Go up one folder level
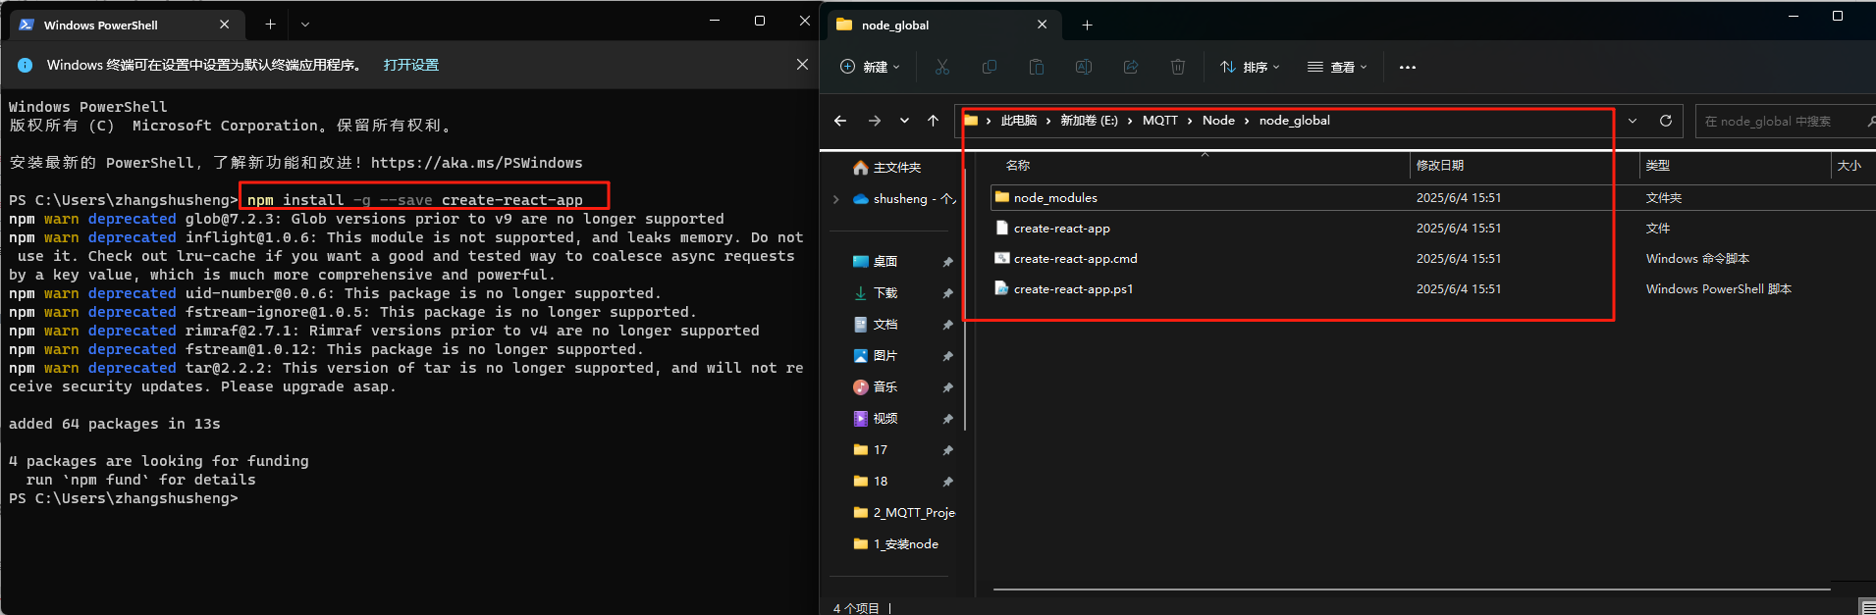Image resolution: width=1876 pixels, height=615 pixels. tap(933, 121)
